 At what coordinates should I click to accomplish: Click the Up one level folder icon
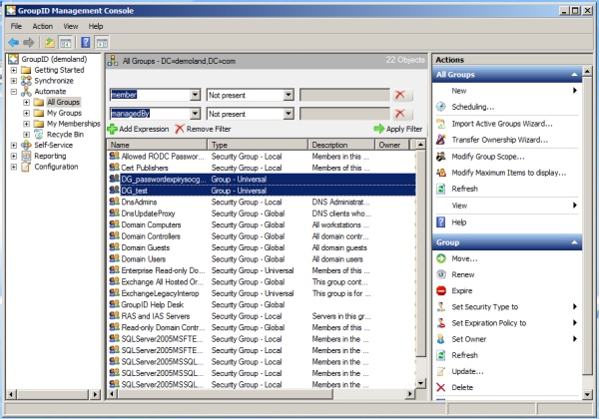tap(49, 42)
